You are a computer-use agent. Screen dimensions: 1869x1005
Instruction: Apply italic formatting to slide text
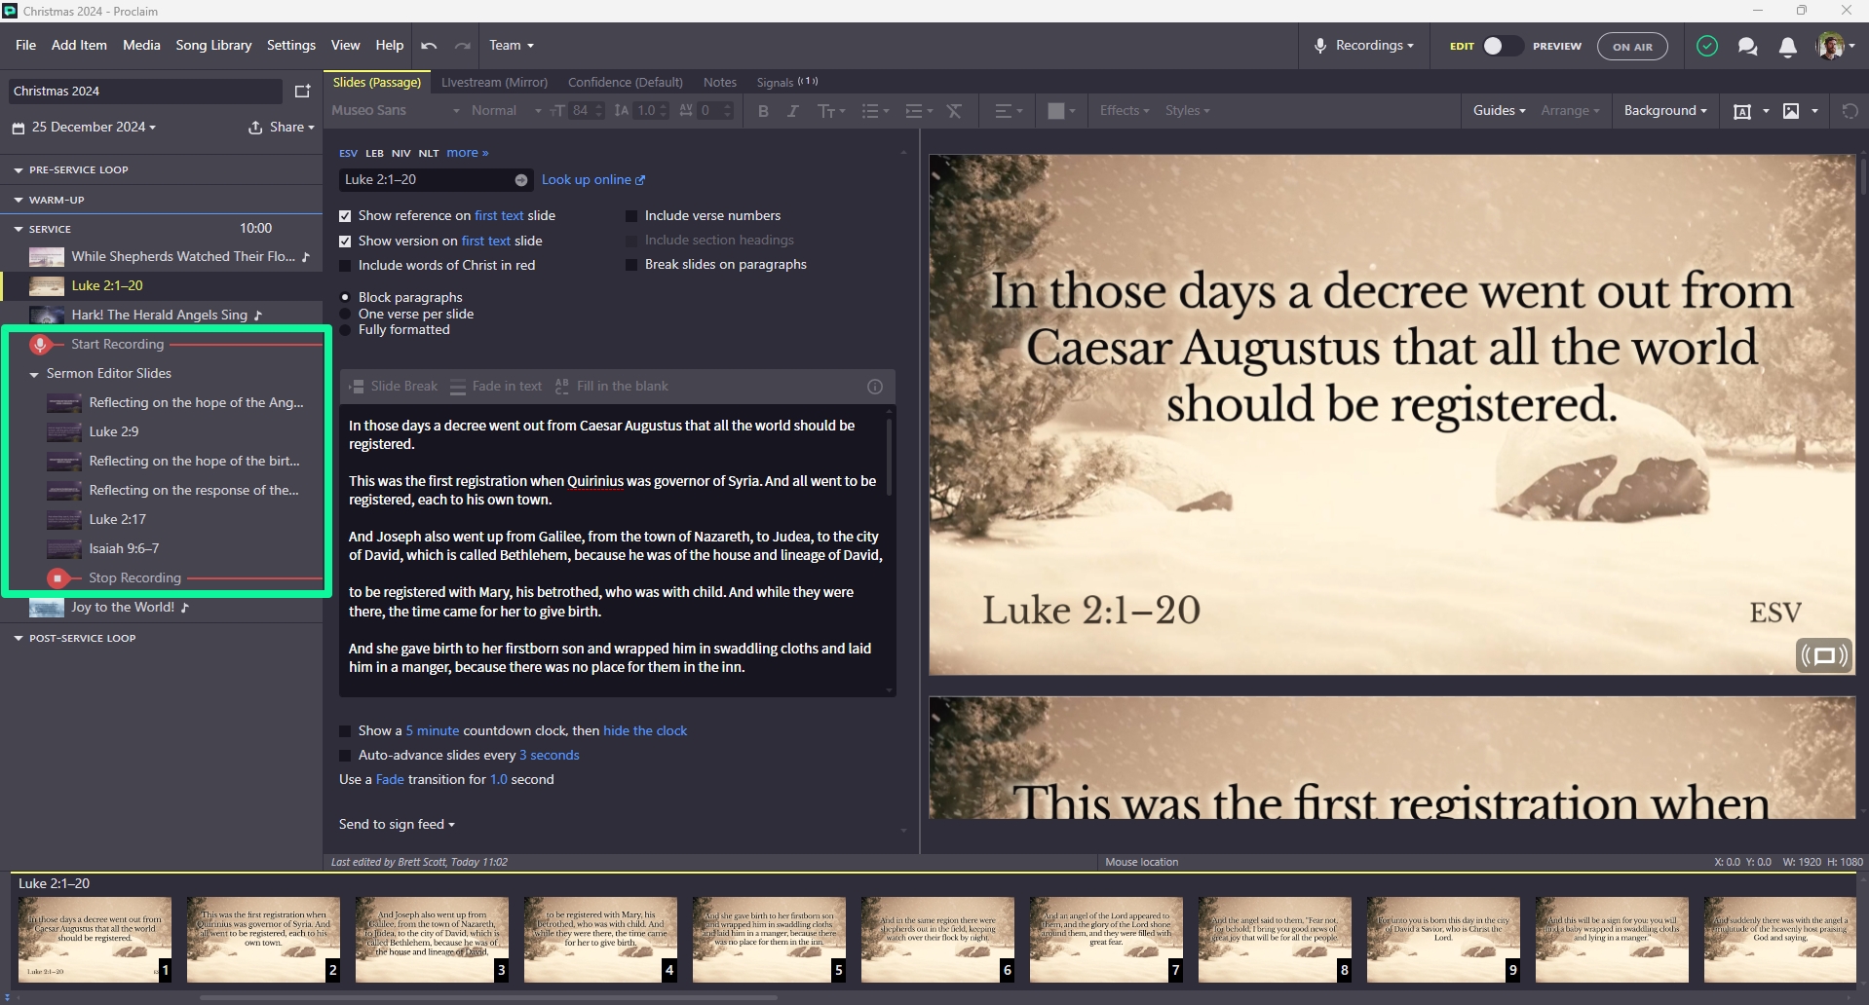tap(793, 111)
